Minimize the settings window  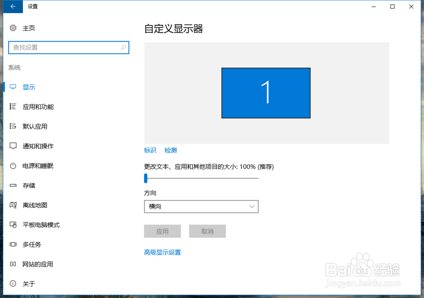point(374,6)
